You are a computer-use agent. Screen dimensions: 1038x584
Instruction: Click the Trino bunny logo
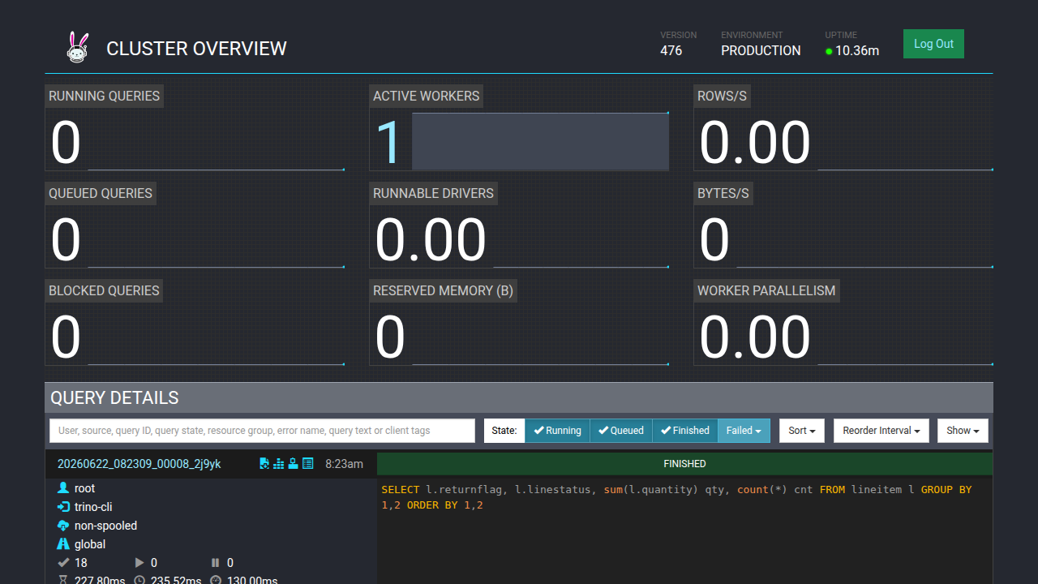point(77,47)
